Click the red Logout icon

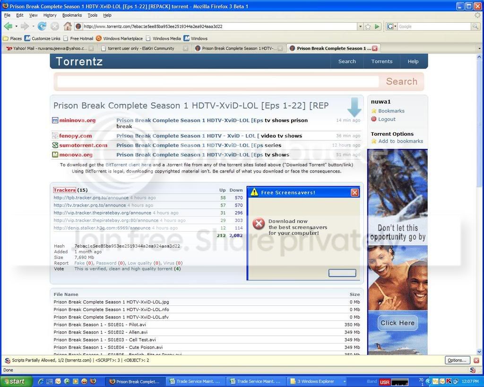[374, 119]
